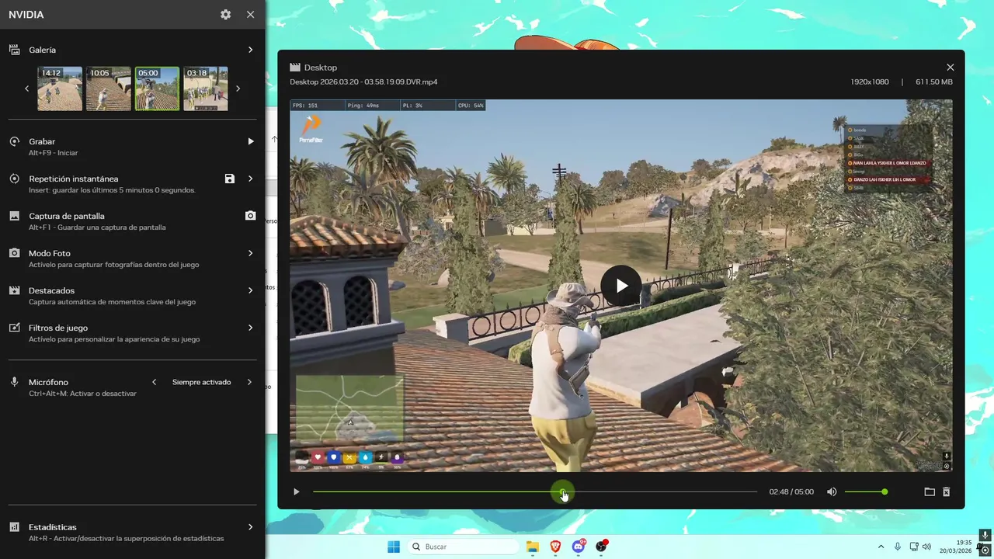994x559 pixels.
Task: Click the 02:48 / 05:00 time readout
Action: (791, 491)
